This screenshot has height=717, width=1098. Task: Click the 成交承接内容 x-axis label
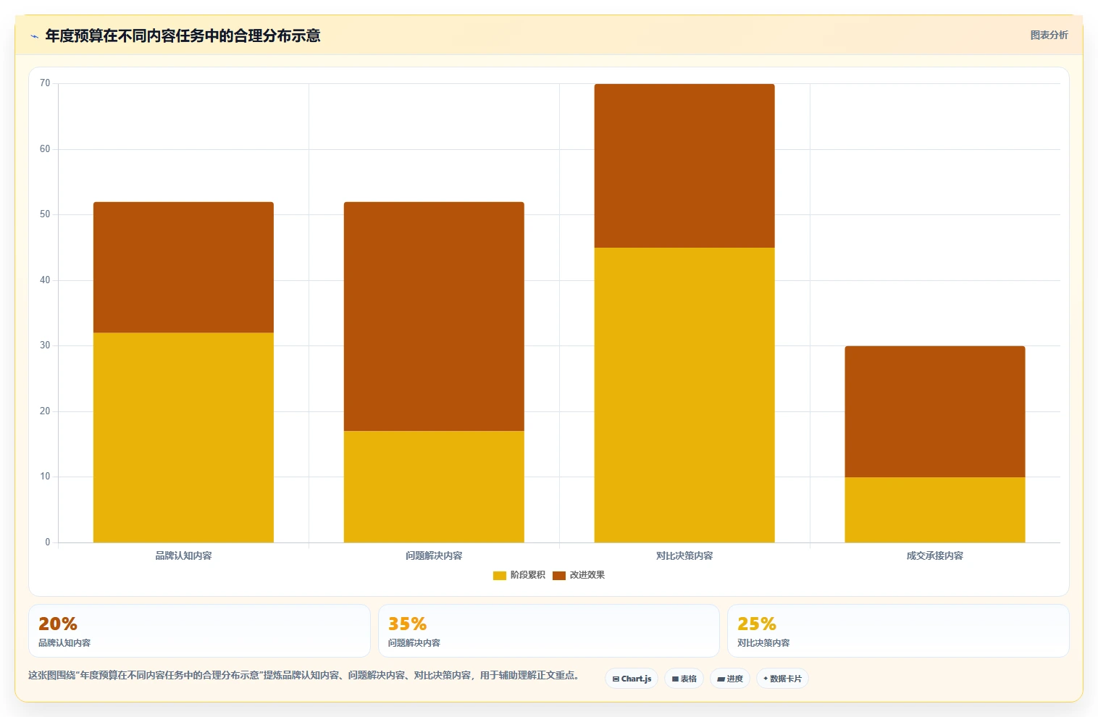[935, 555]
